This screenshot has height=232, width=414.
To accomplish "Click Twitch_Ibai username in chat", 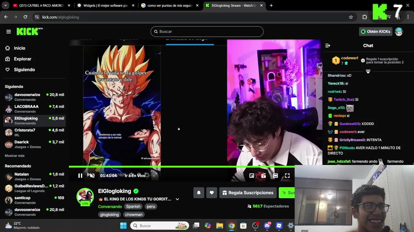I will (343, 100).
